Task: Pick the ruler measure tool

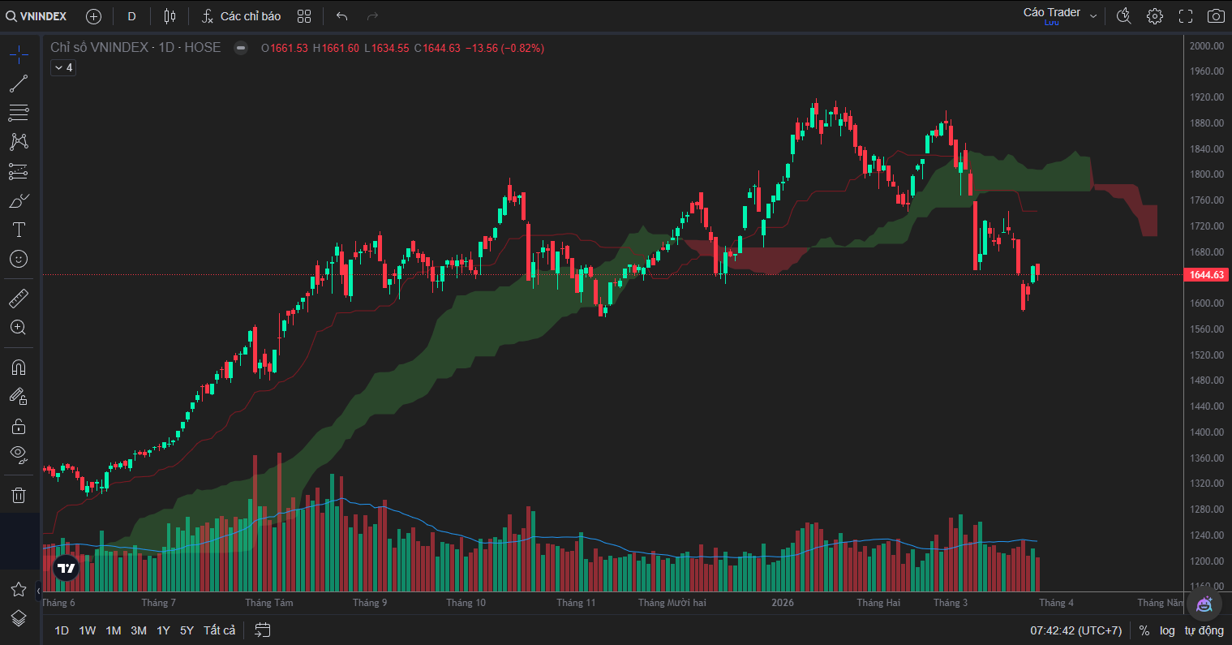Action: pos(19,299)
